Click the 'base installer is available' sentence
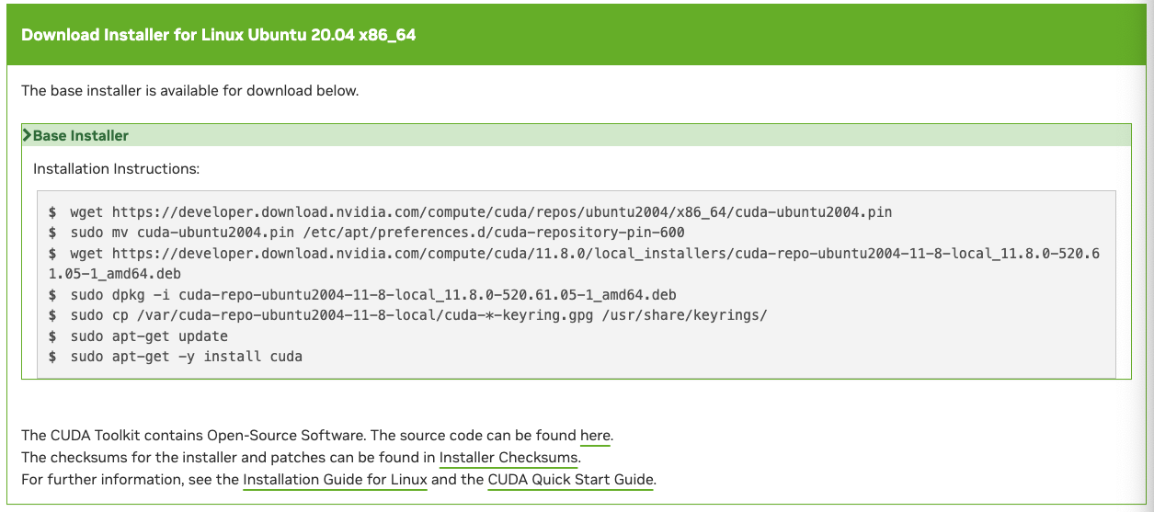 (189, 91)
